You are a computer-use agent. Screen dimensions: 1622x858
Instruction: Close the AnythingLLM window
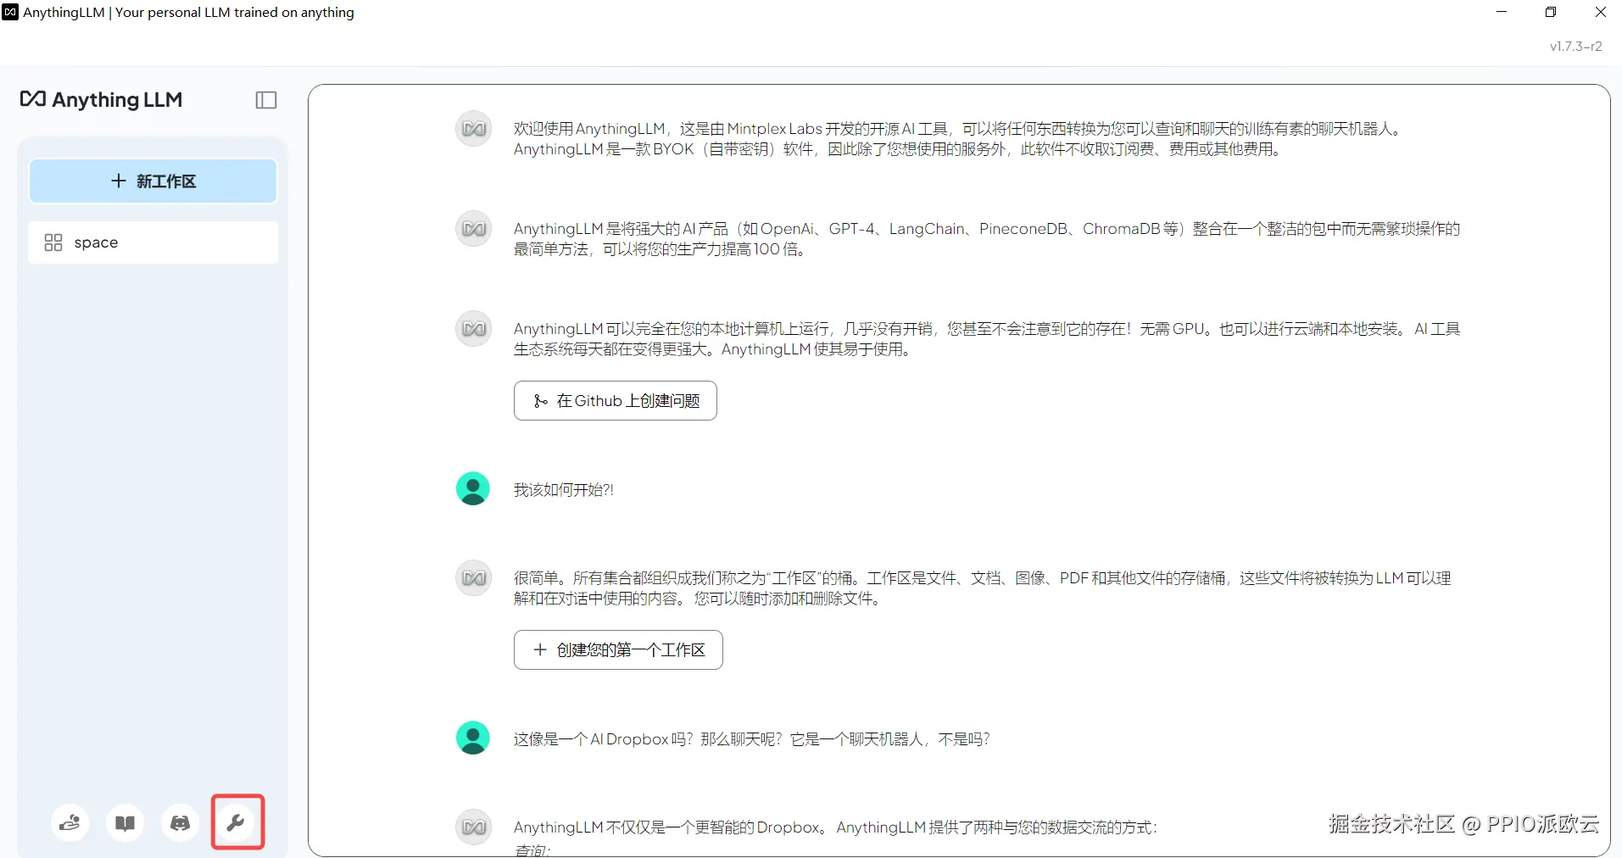click(1600, 12)
